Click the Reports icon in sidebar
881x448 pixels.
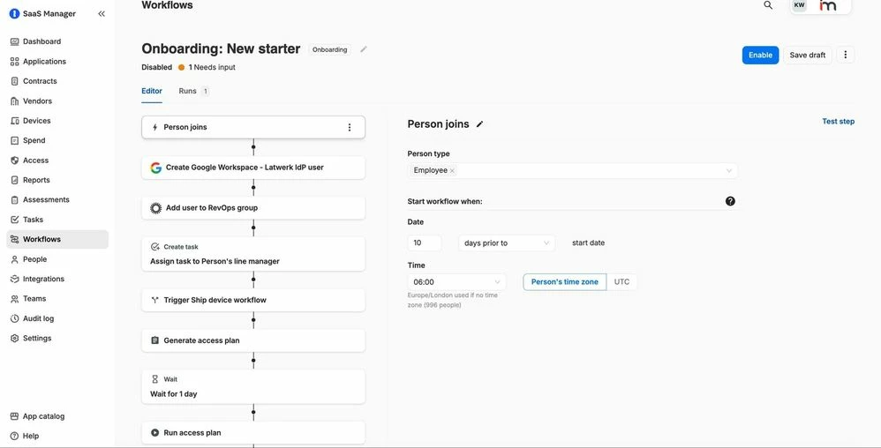click(15, 180)
